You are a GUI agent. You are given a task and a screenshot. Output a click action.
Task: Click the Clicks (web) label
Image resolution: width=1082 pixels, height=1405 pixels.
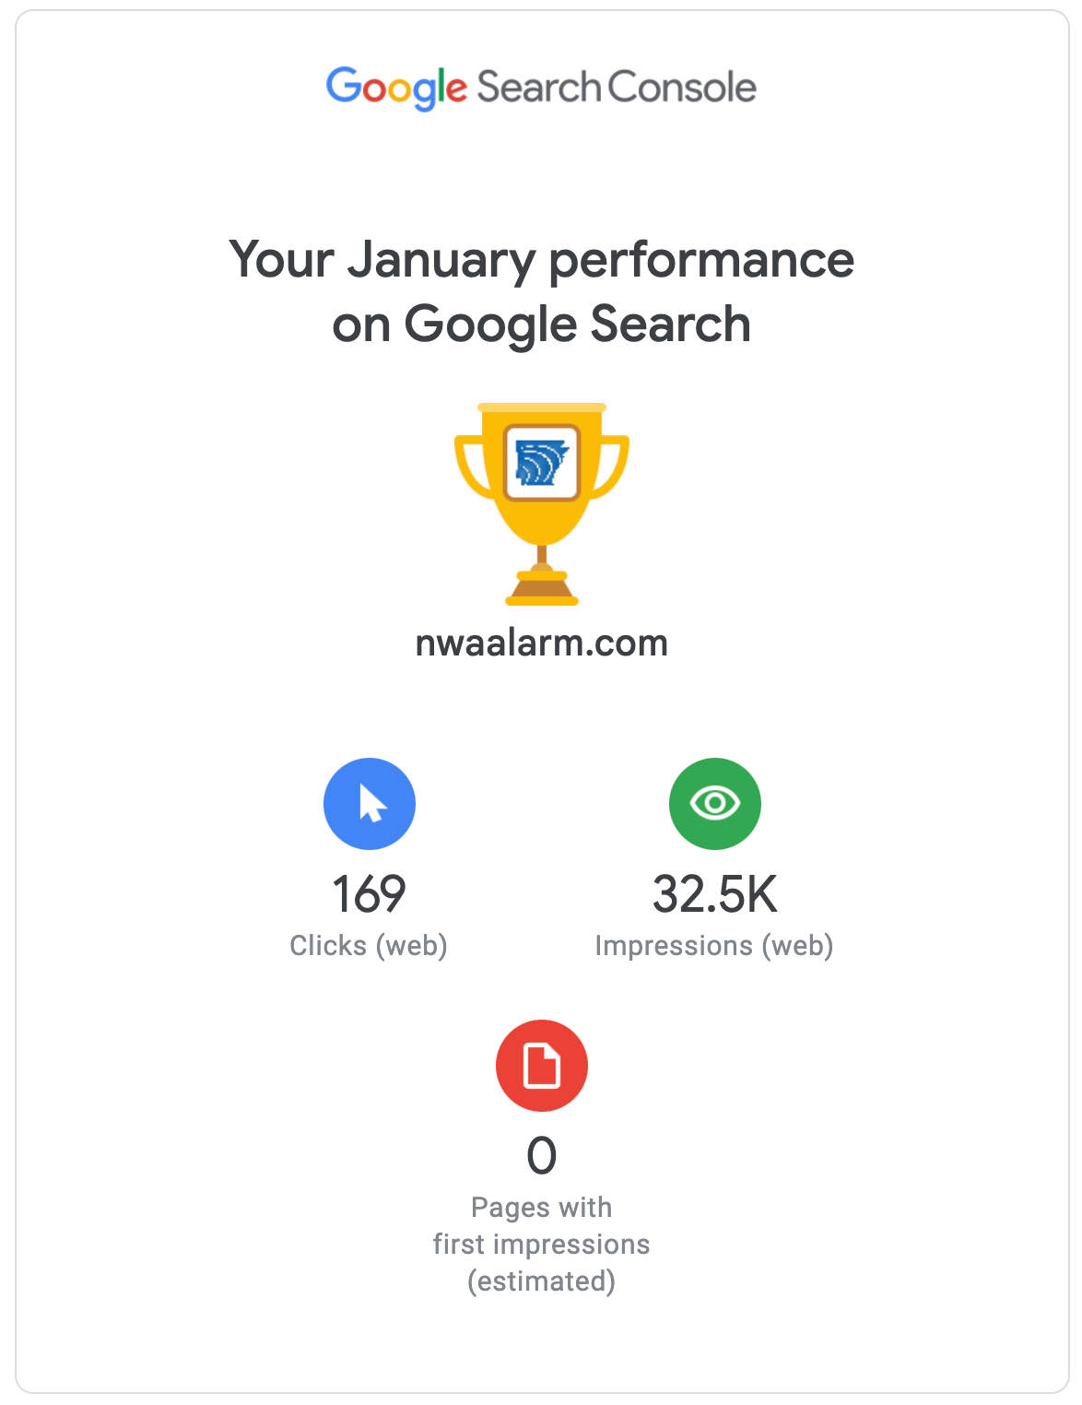(369, 946)
